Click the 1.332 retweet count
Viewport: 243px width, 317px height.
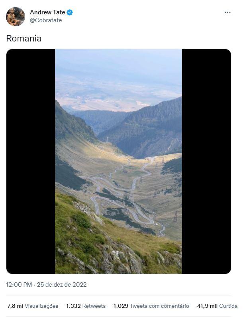(x=73, y=306)
